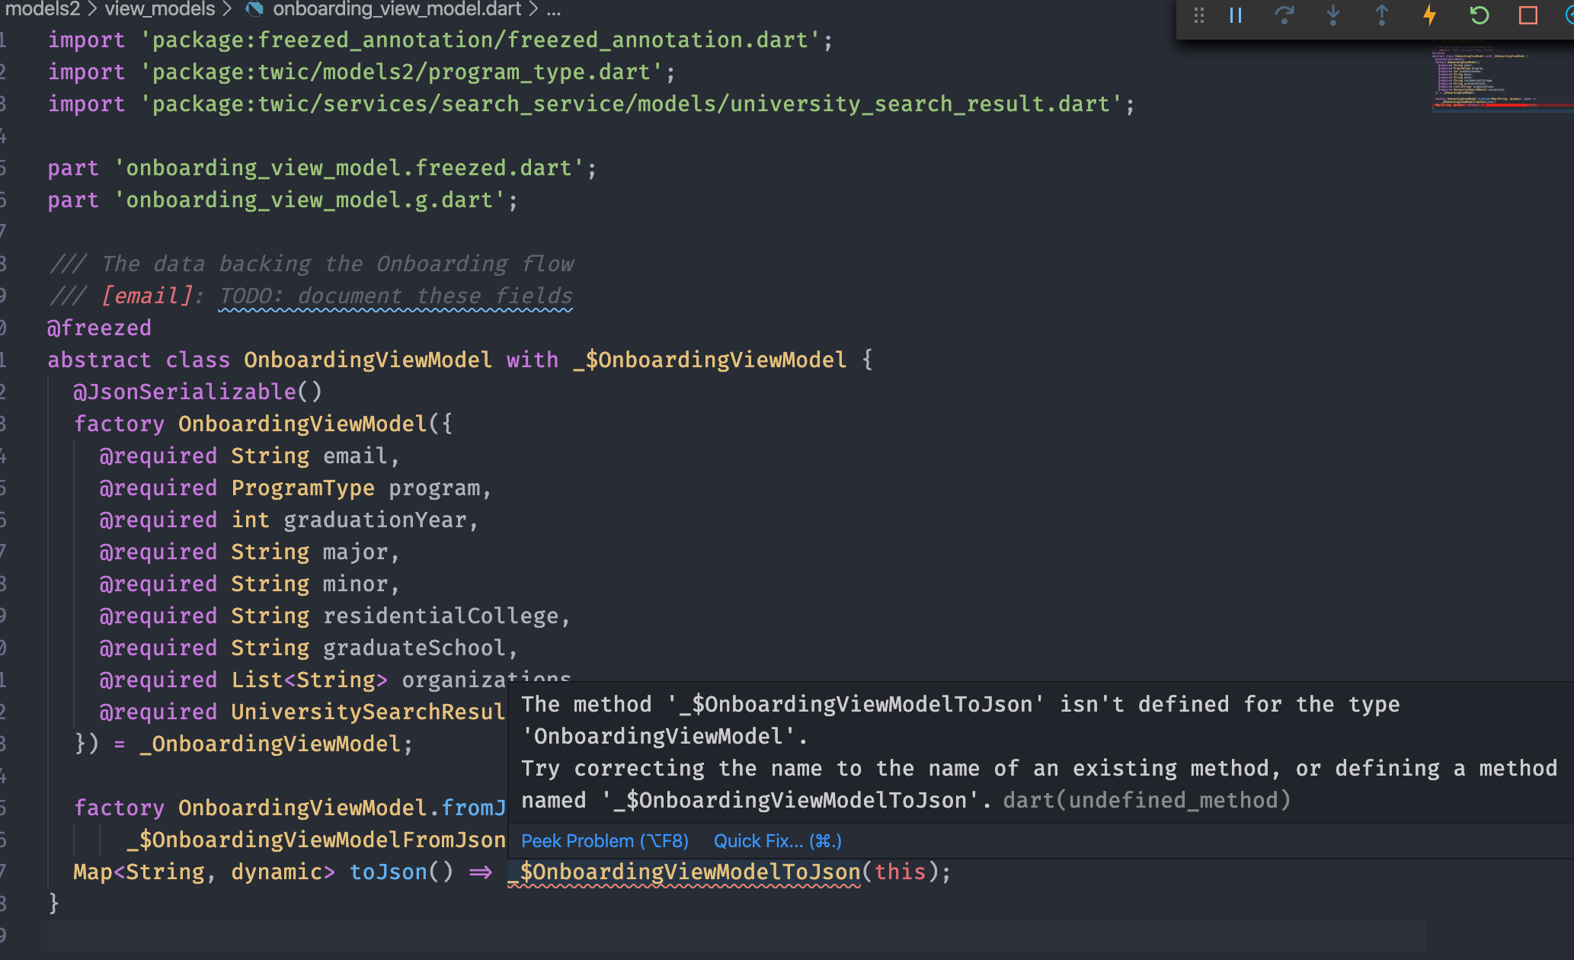Click the university_search_result.dart import string
Viewport: 1574px width, 960px height.
click(631, 104)
